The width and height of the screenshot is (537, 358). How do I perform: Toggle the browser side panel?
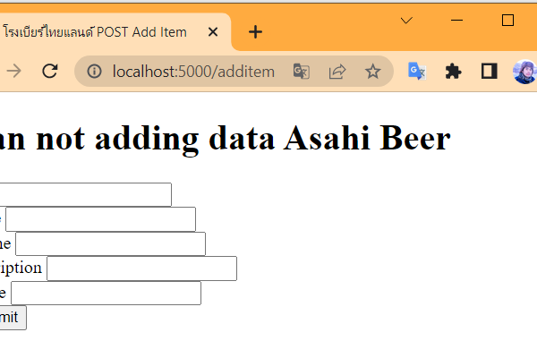click(489, 72)
